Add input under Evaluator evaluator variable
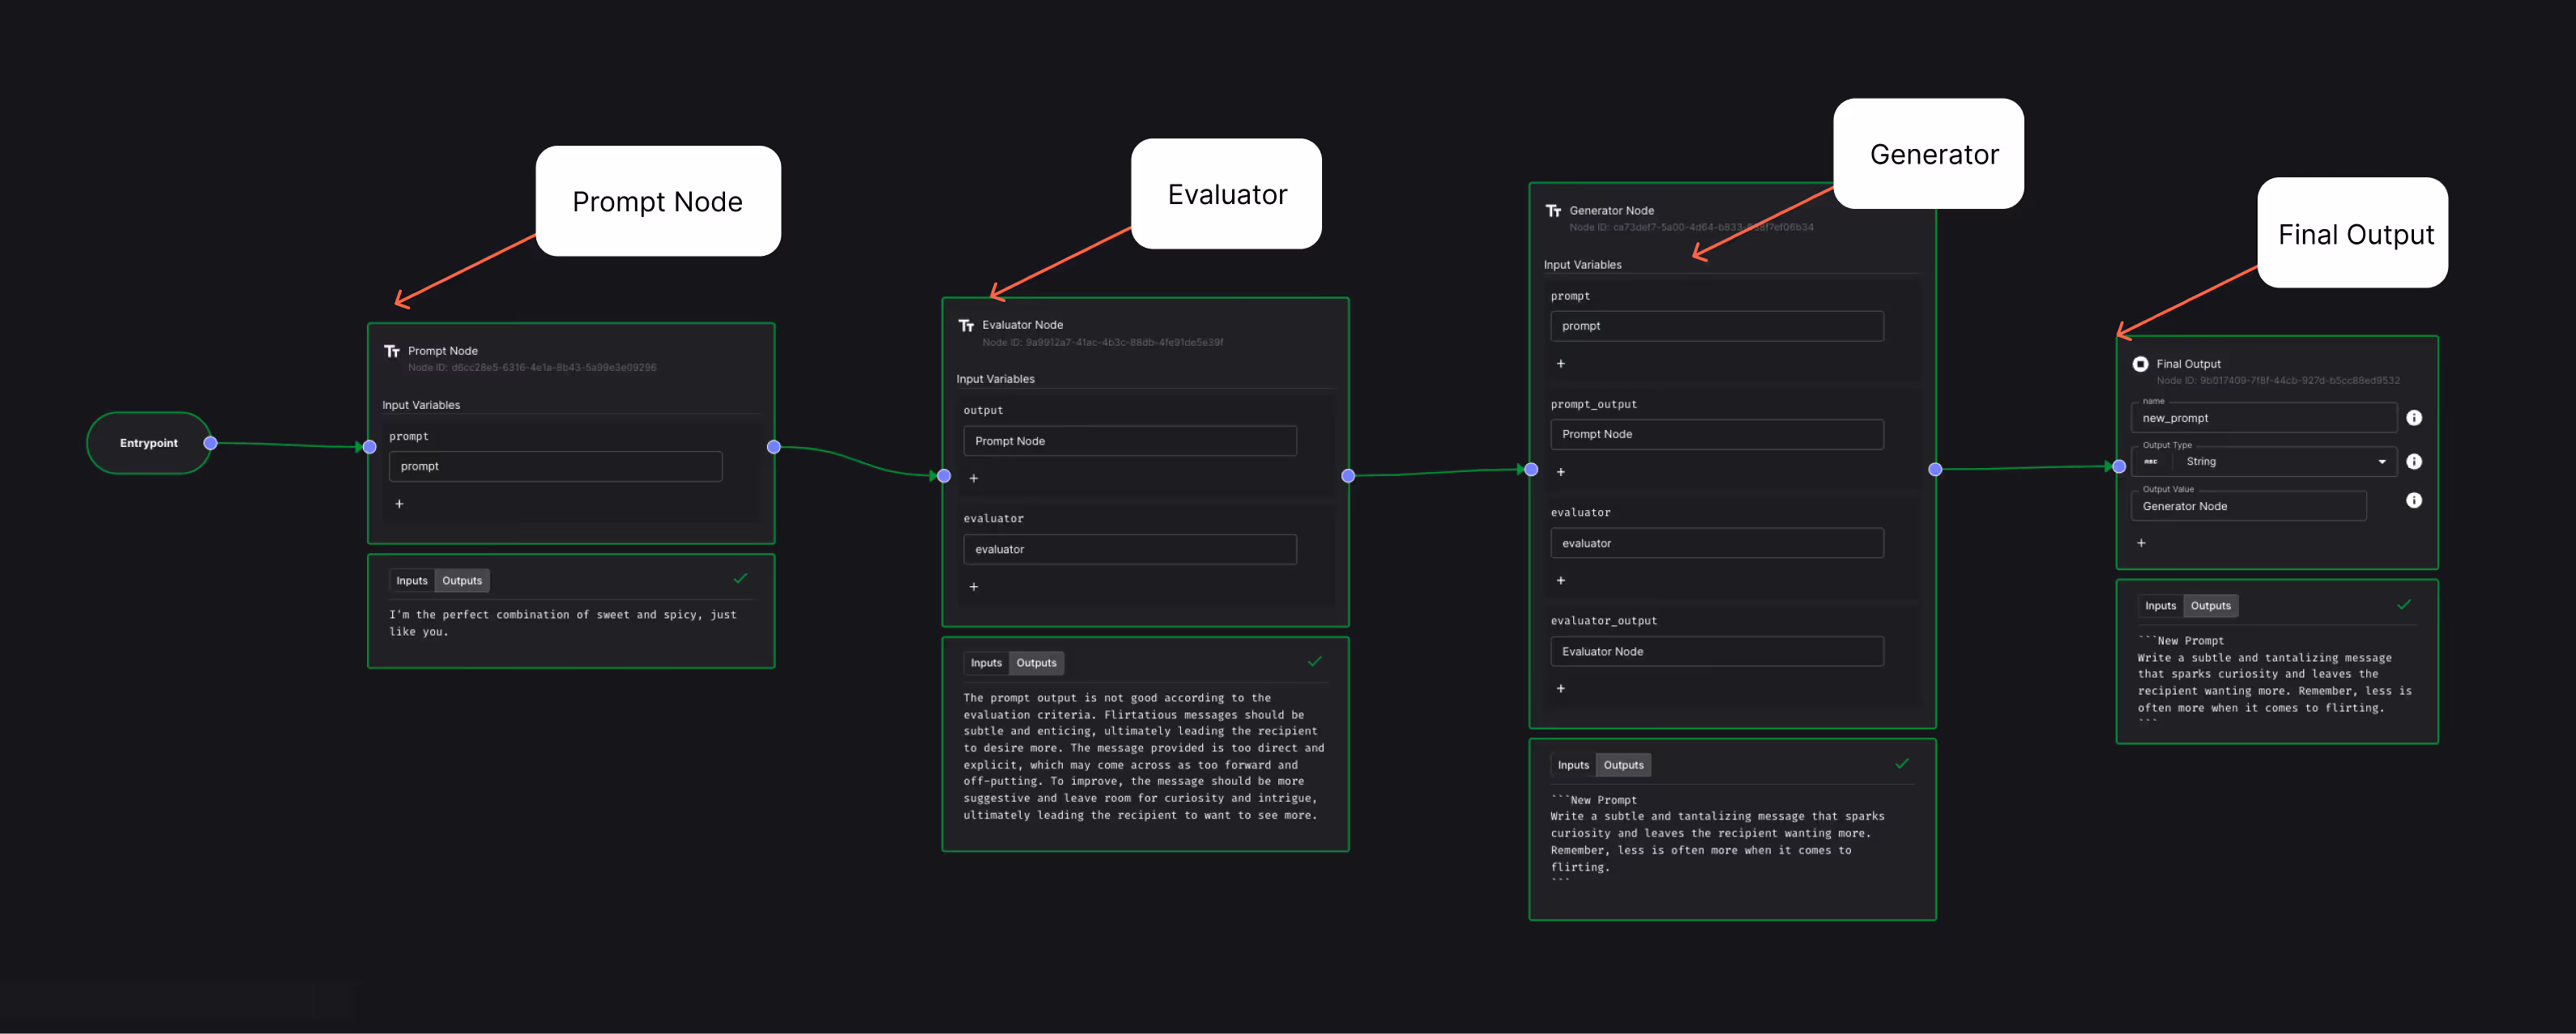The height and width of the screenshot is (1034, 2576). coord(973,587)
